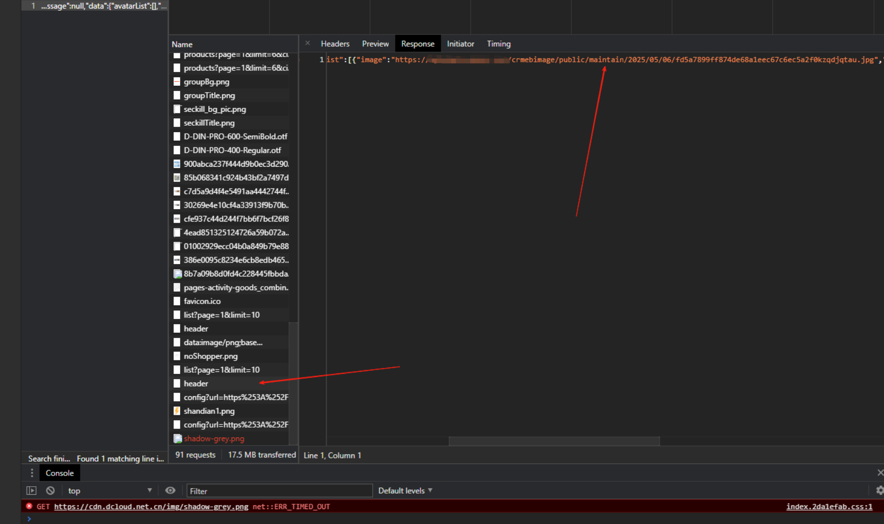The image size is (884, 524).
Task: Click the console prompt chevron
Action: point(29,519)
